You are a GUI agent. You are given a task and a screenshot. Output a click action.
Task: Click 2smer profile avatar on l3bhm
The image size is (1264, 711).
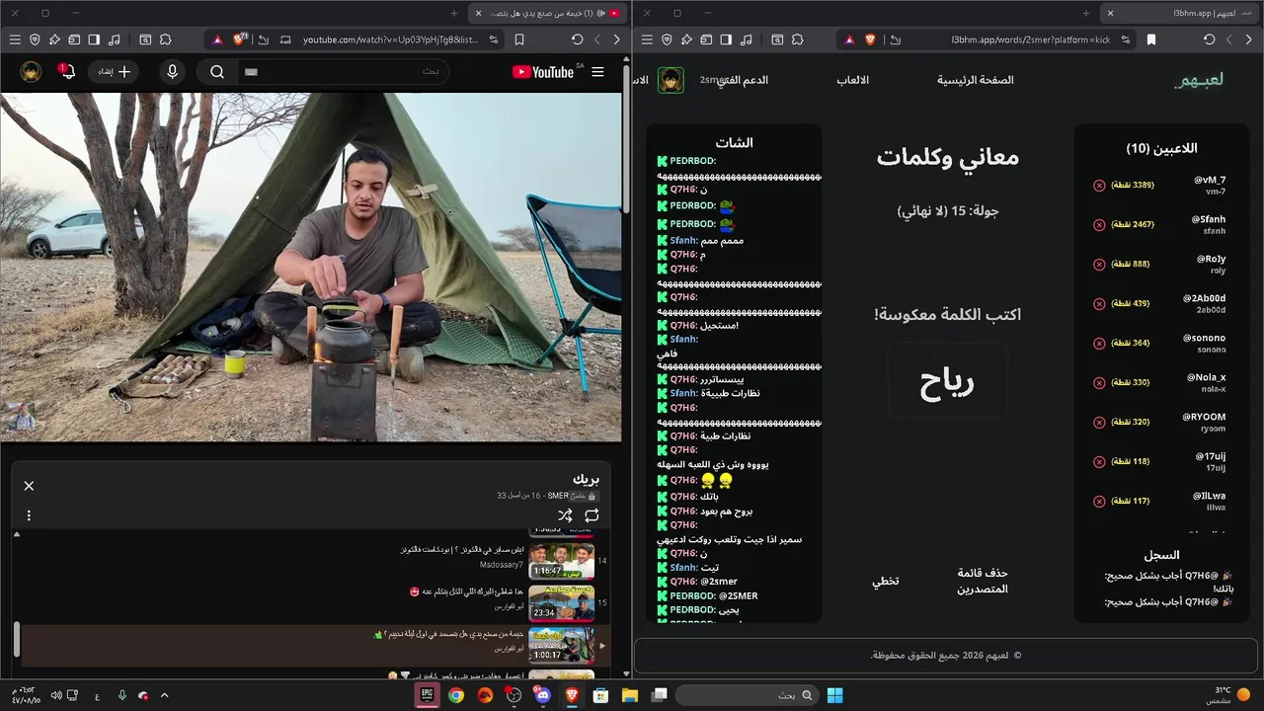(671, 80)
